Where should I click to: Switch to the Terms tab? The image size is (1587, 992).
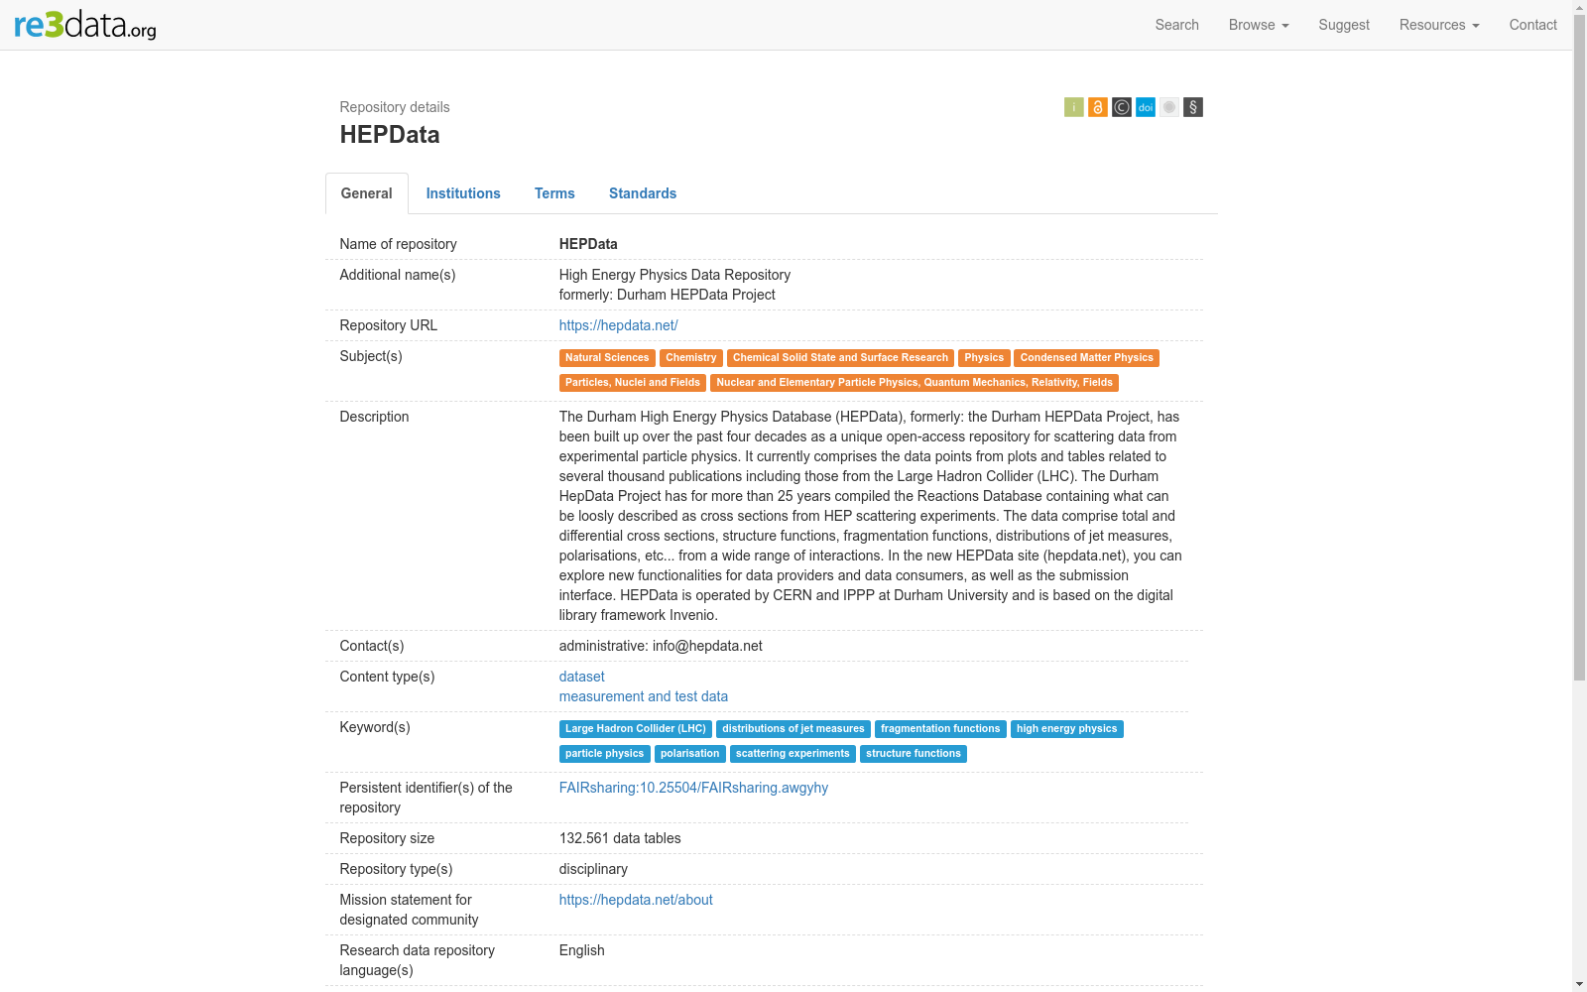[554, 193]
